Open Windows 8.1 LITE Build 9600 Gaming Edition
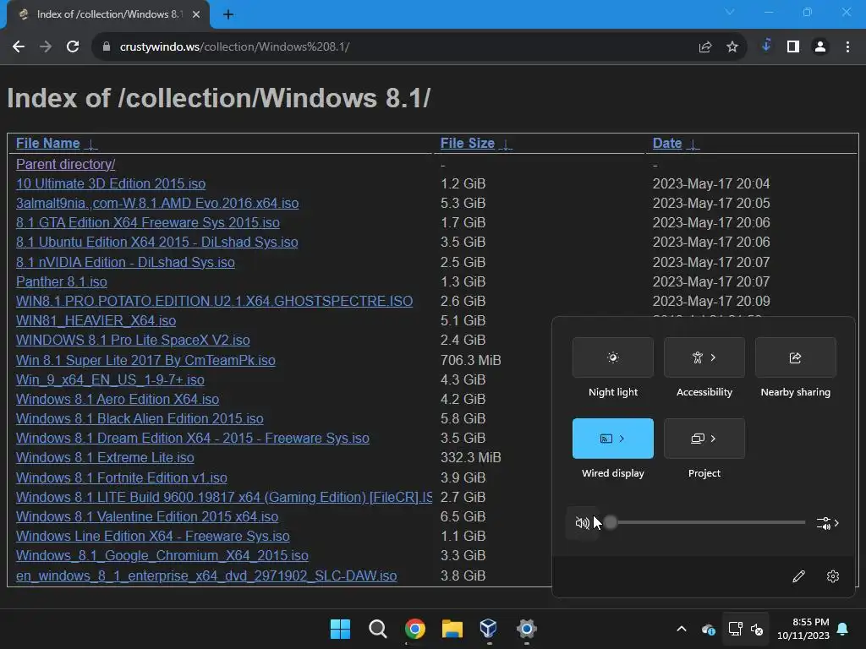This screenshot has width=866, height=649. point(224,497)
